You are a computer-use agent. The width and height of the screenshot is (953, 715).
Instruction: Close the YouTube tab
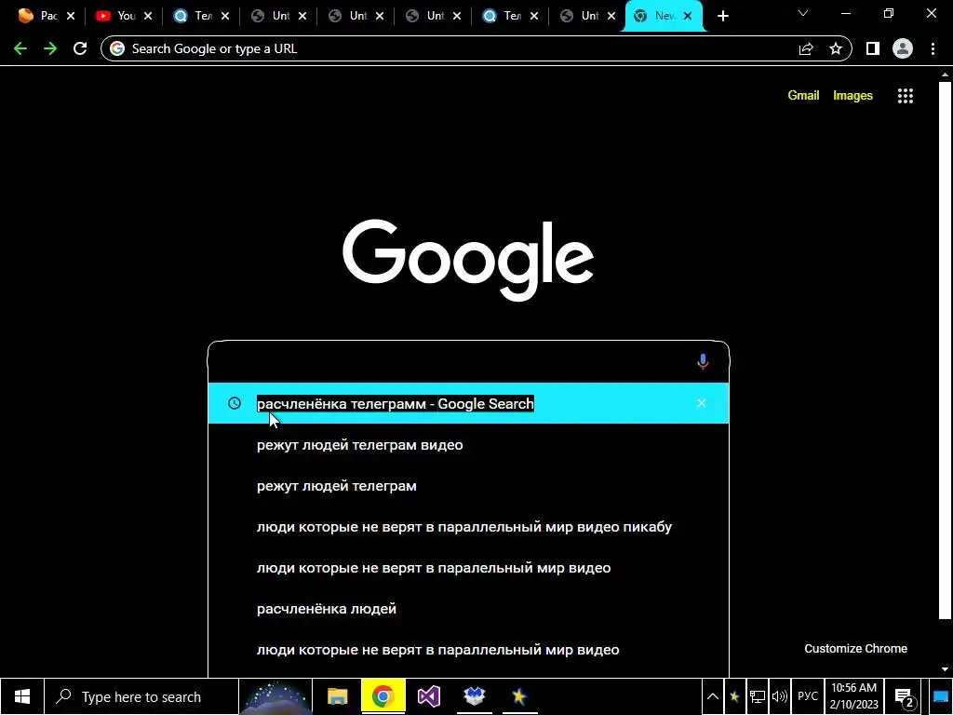(x=148, y=16)
